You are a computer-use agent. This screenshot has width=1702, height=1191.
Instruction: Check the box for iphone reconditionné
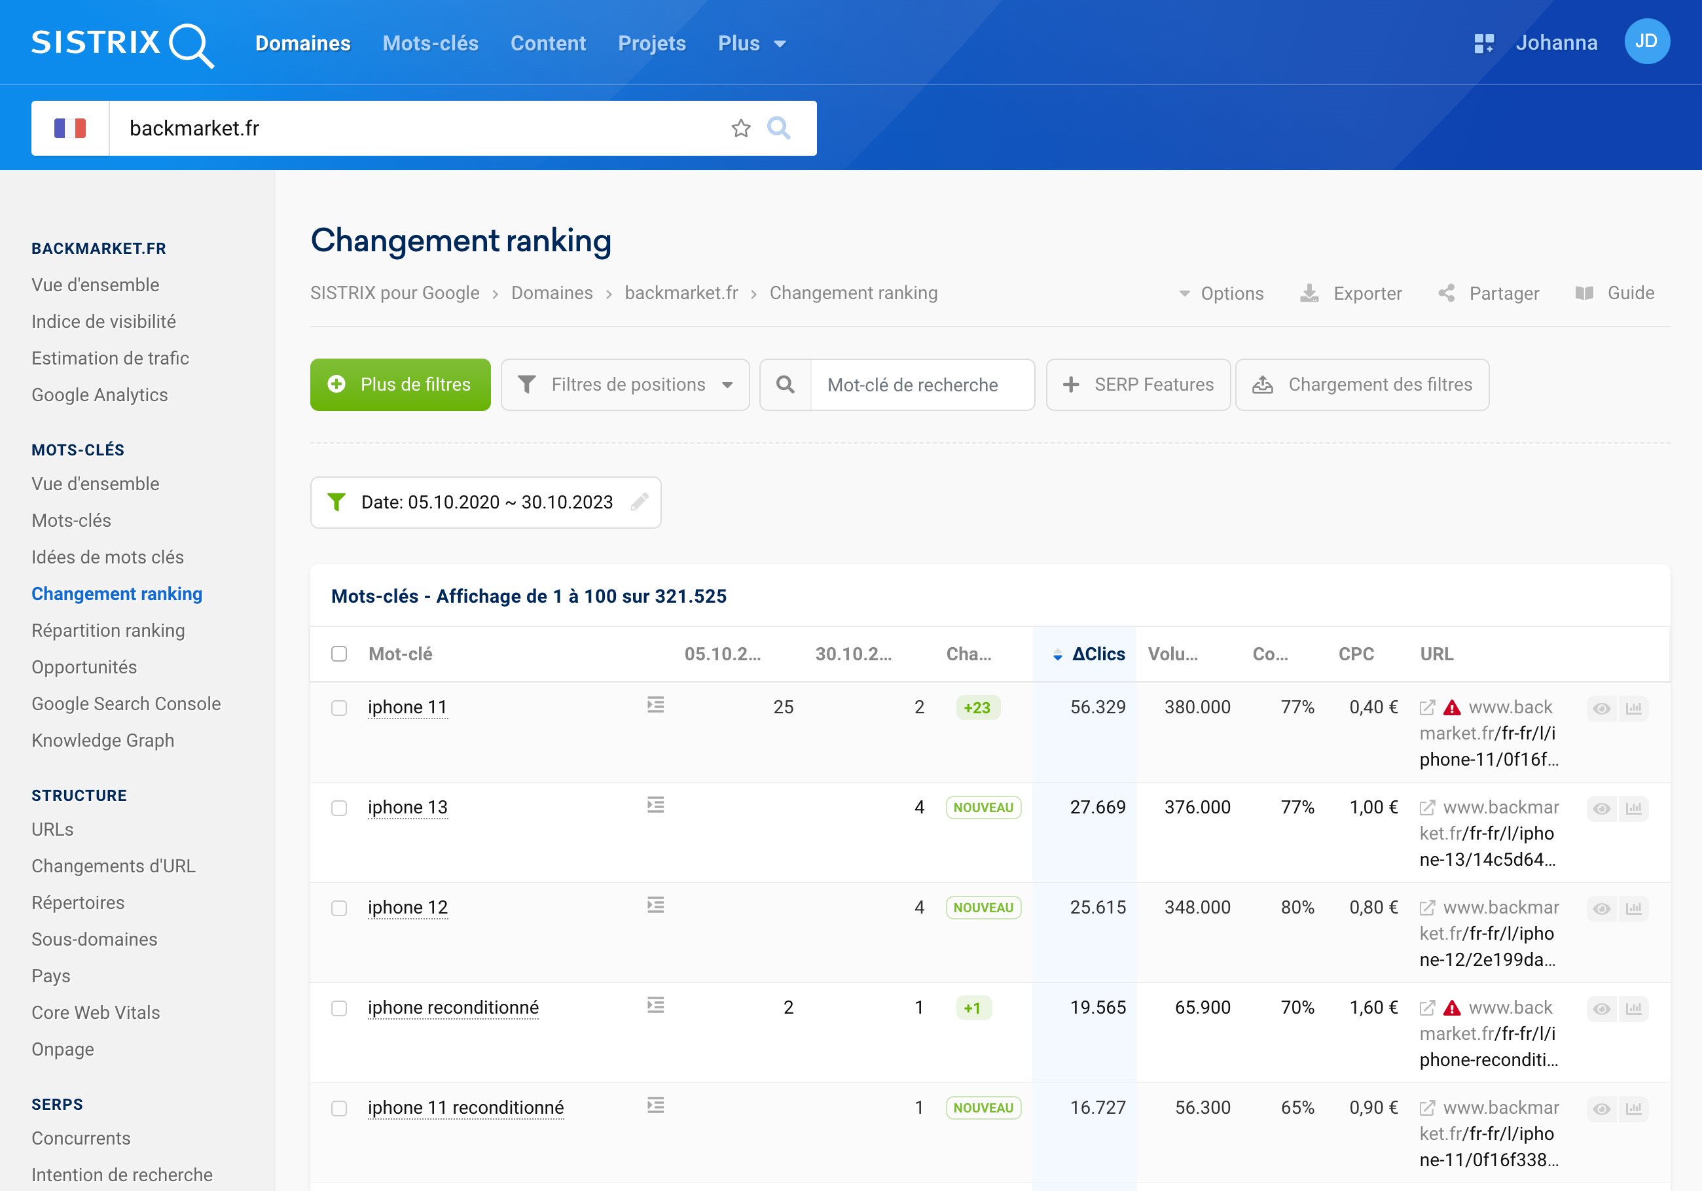pos(339,1008)
